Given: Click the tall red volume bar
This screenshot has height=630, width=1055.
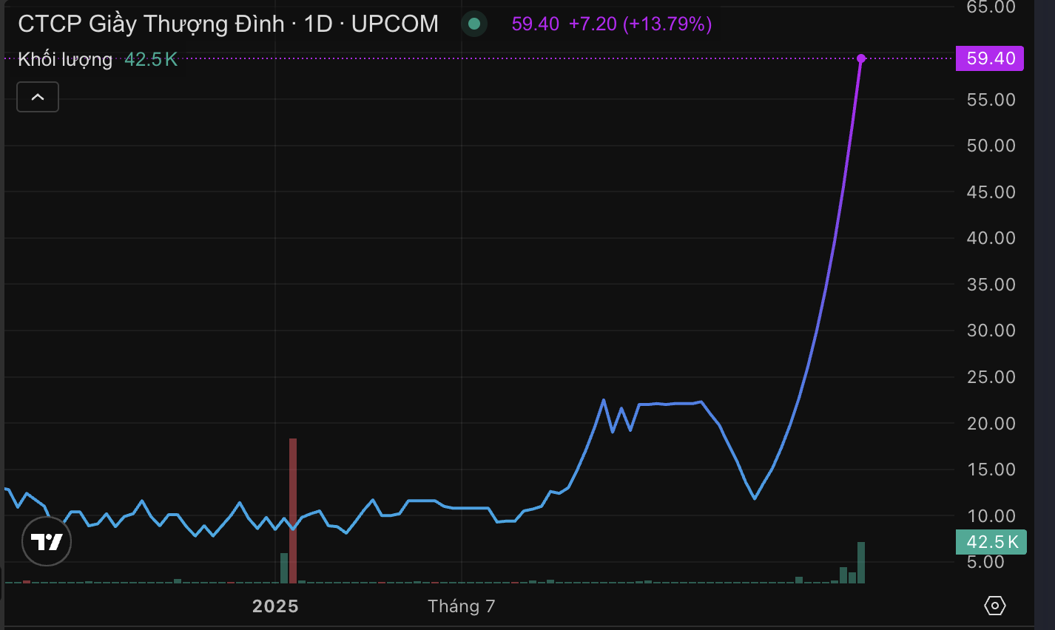Looking at the screenshot, I should (x=293, y=510).
